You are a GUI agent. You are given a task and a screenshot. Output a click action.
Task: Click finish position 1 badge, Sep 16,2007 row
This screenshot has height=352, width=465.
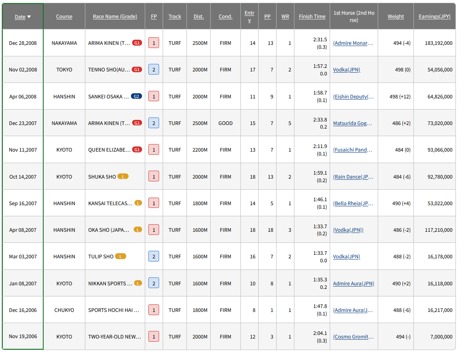click(x=154, y=203)
